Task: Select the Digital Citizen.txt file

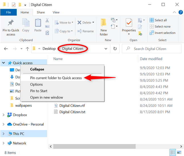Action: pyautogui.click(x=72, y=112)
